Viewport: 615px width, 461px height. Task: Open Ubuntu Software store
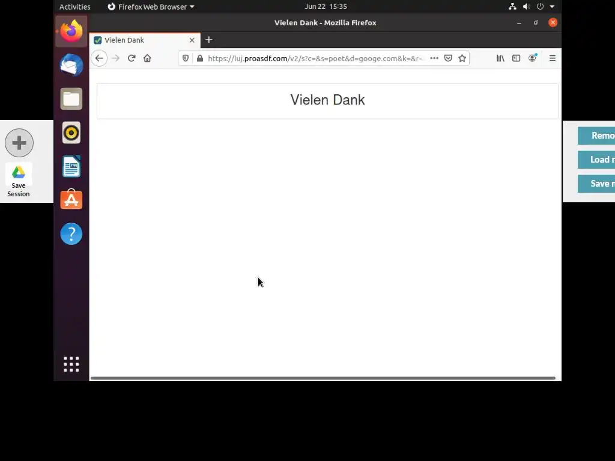pyautogui.click(x=71, y=199)
